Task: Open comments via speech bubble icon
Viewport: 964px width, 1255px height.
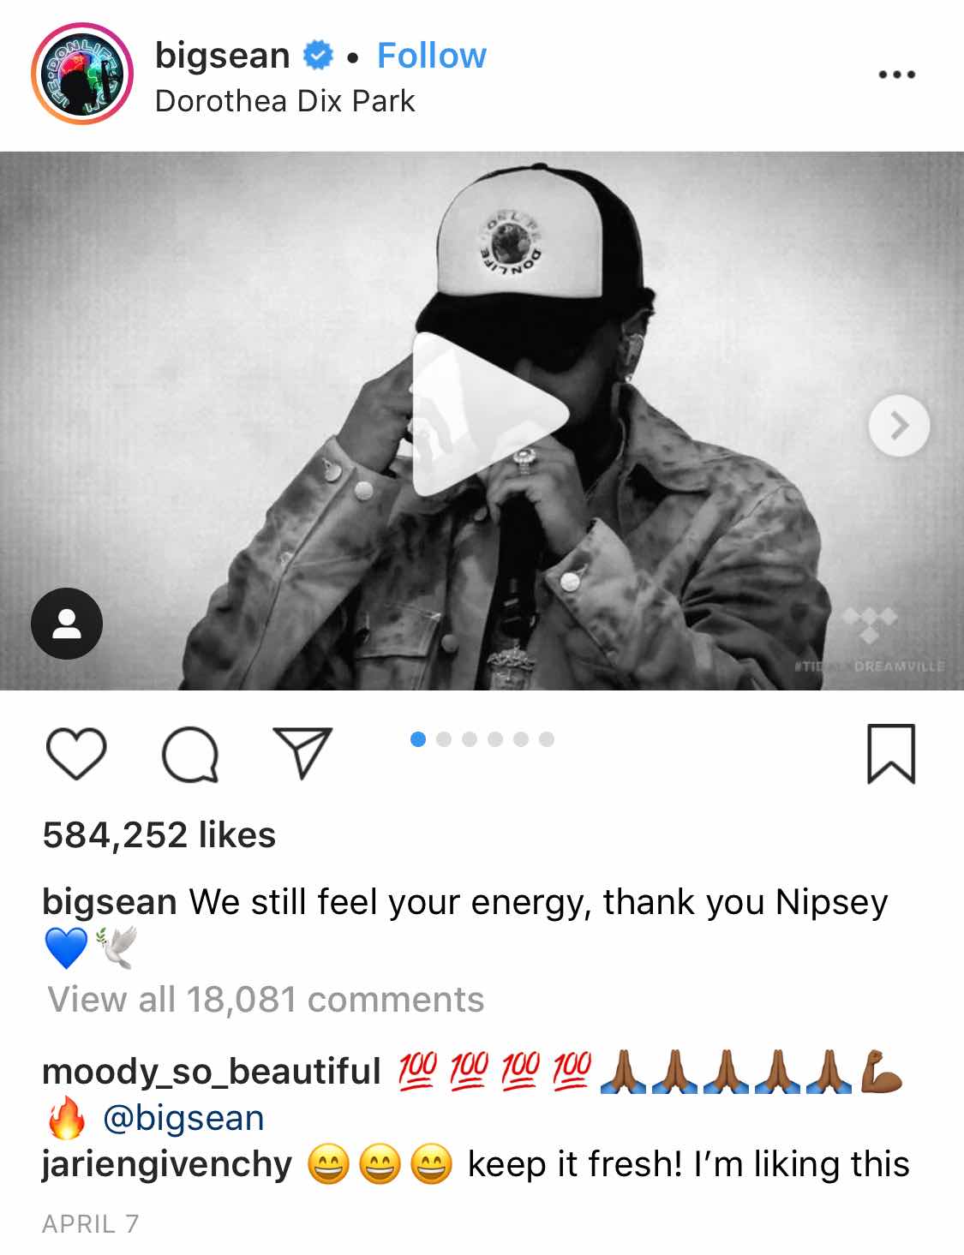Action: (x=190, y=754)
